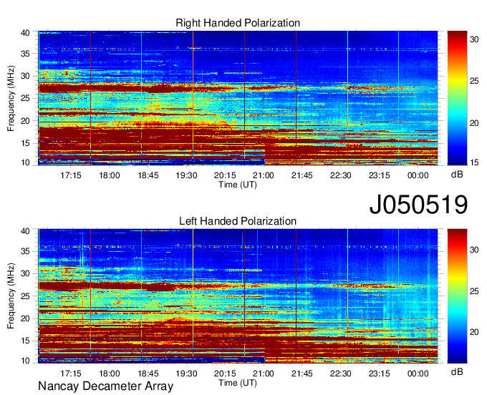Image resolution: width=487 pixels, height=395 pixels.
Task: Click the 20:15 tick on left-handed plot
Action: 225,374
